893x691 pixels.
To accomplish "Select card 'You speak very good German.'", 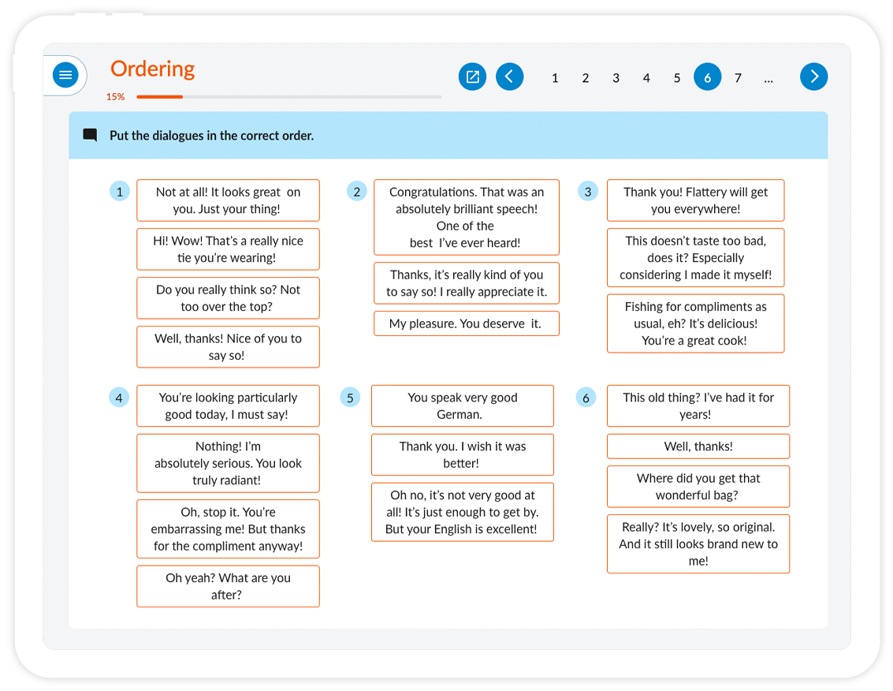I will 463,406.
